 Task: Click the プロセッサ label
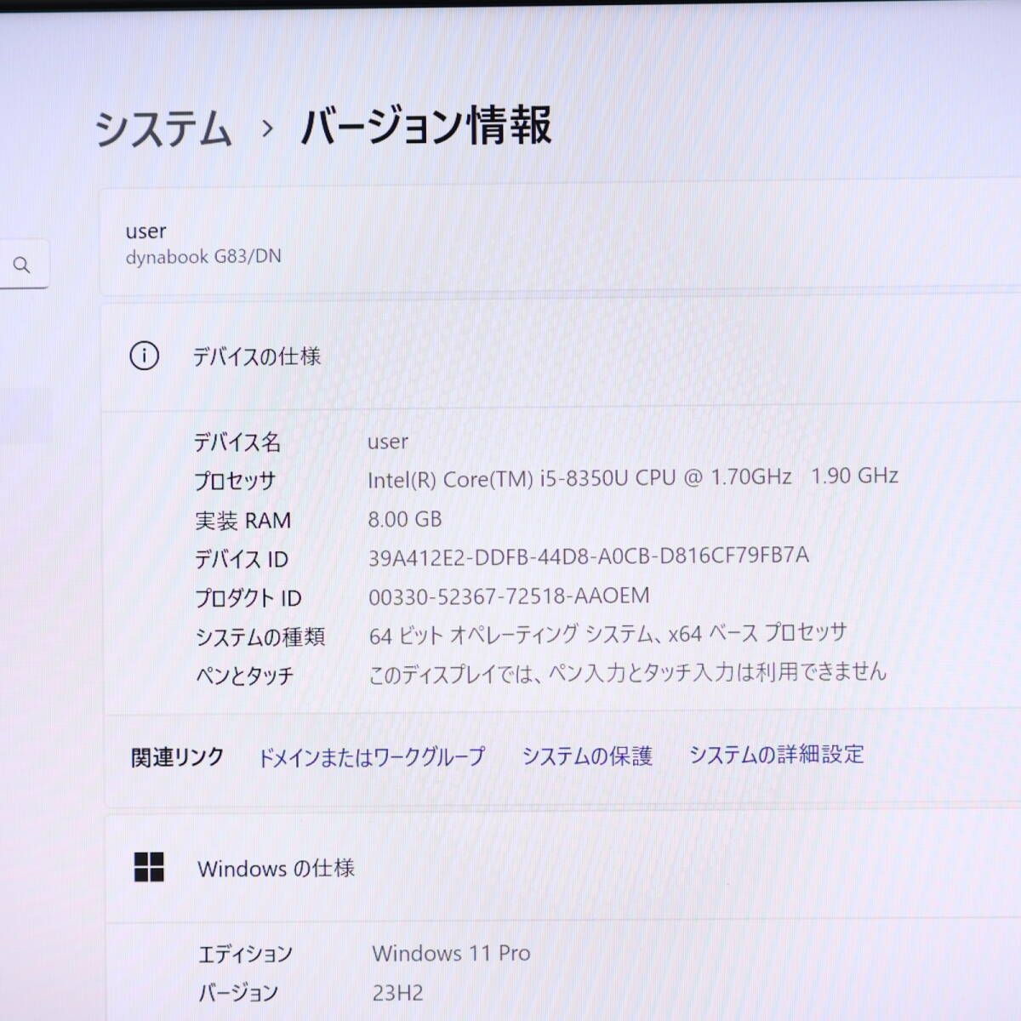pyautogui.click(x=235, y=481)
